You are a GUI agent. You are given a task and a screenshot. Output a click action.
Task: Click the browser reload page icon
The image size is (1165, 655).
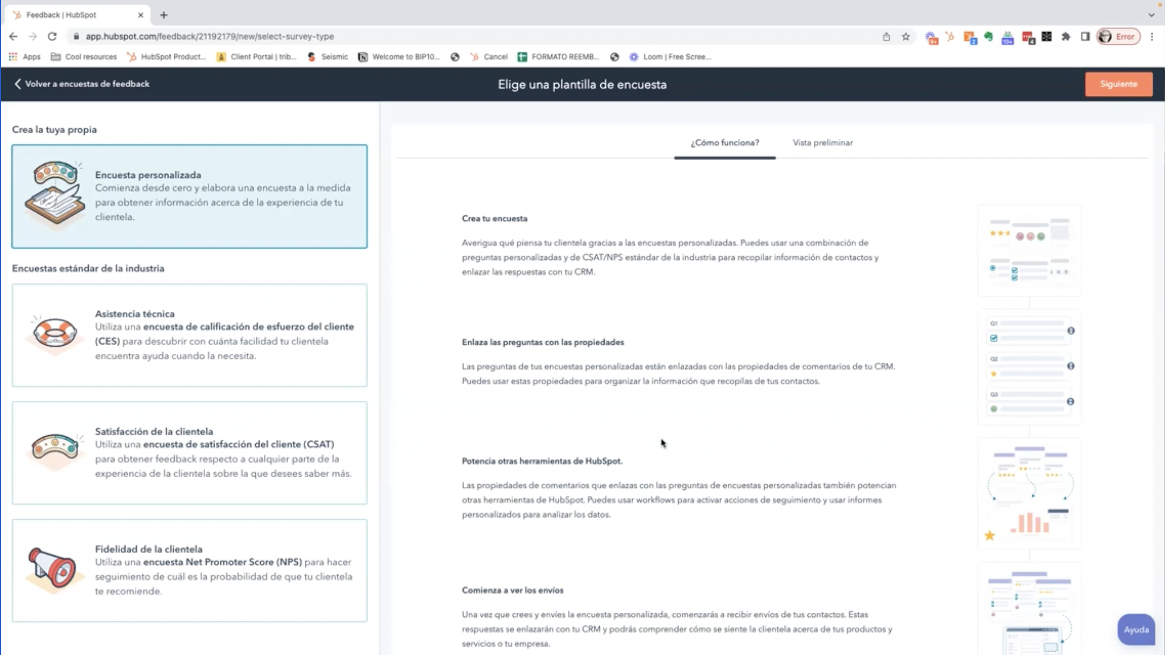coord(52,36)
